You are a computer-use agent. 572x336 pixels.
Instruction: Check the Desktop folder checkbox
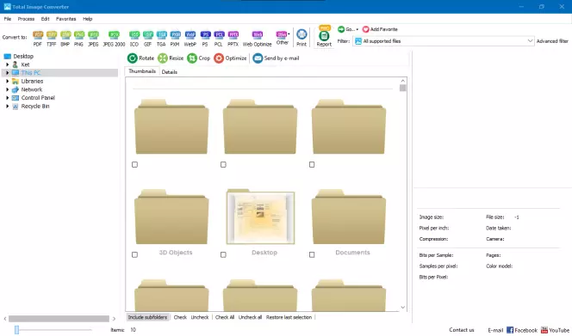tap(223, 255)
